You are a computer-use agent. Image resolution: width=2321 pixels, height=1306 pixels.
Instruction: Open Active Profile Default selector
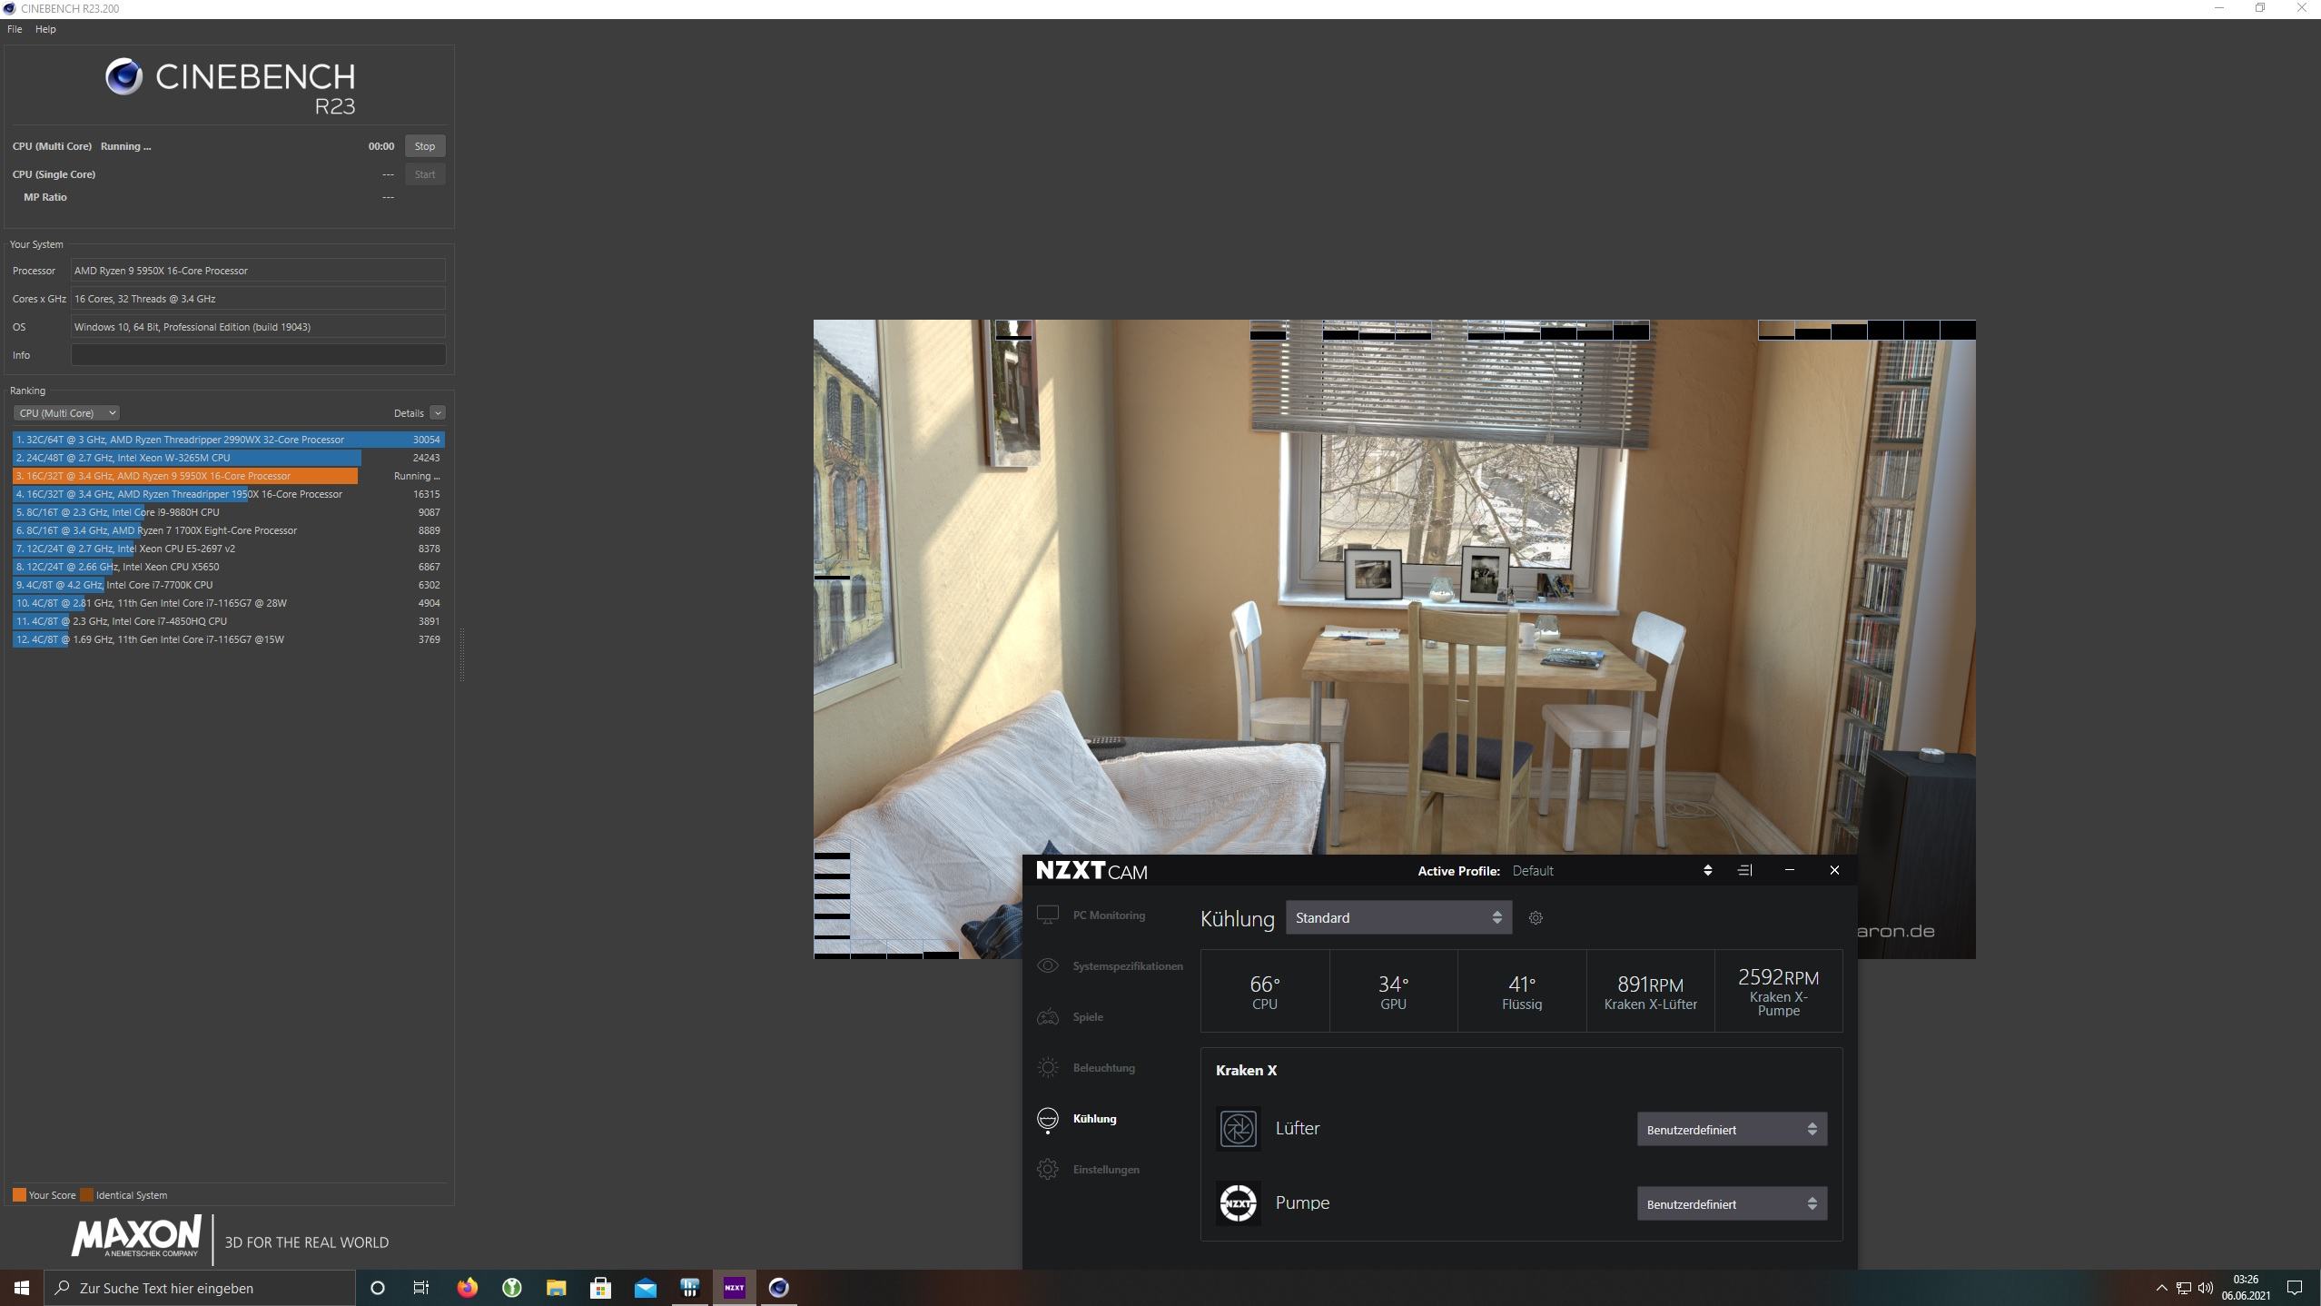point(1708,870)
